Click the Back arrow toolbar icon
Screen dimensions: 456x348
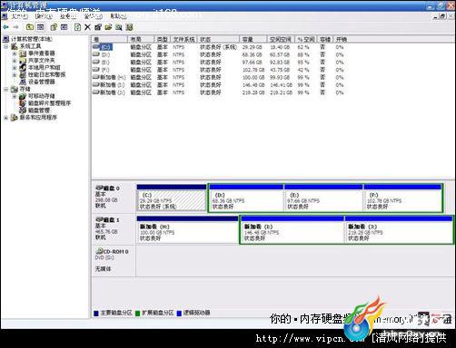(x=5, y=27)
